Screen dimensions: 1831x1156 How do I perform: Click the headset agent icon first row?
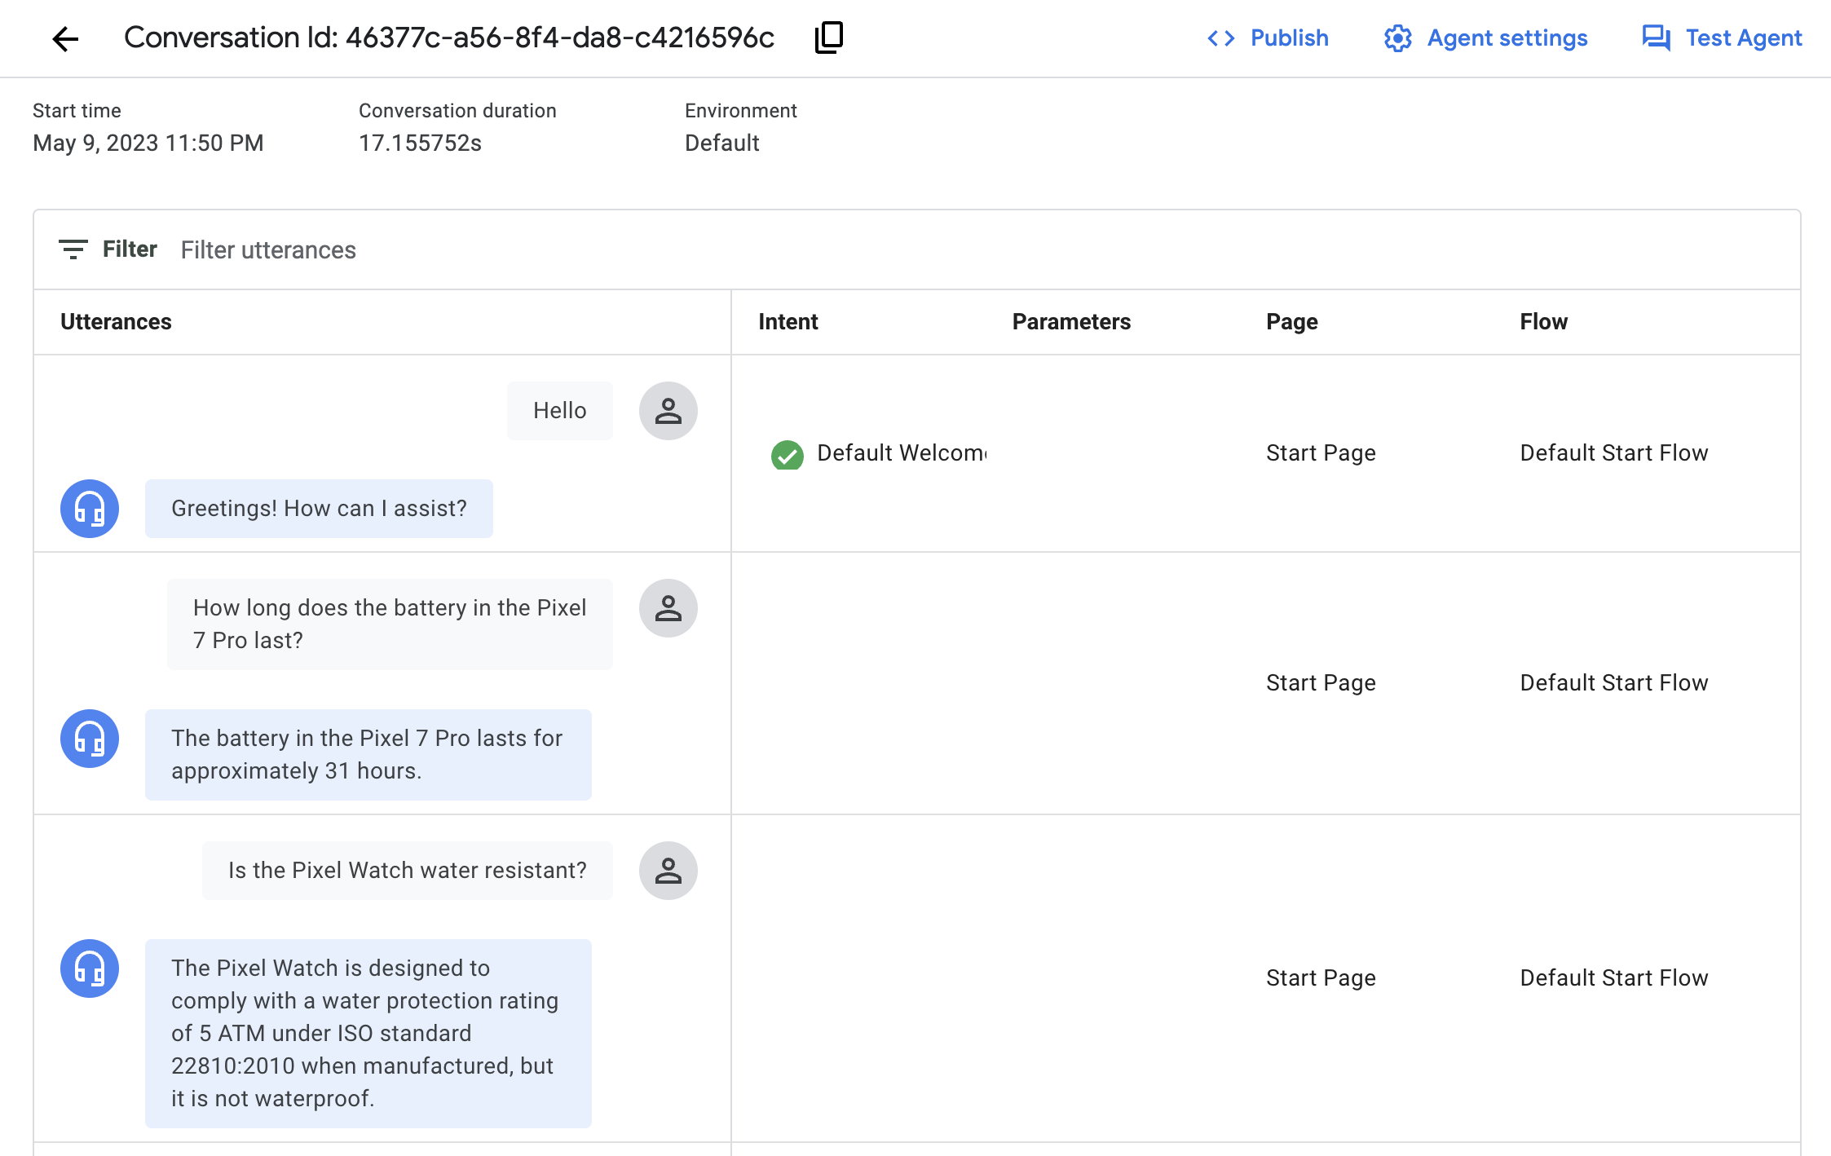tap(88, 509)
